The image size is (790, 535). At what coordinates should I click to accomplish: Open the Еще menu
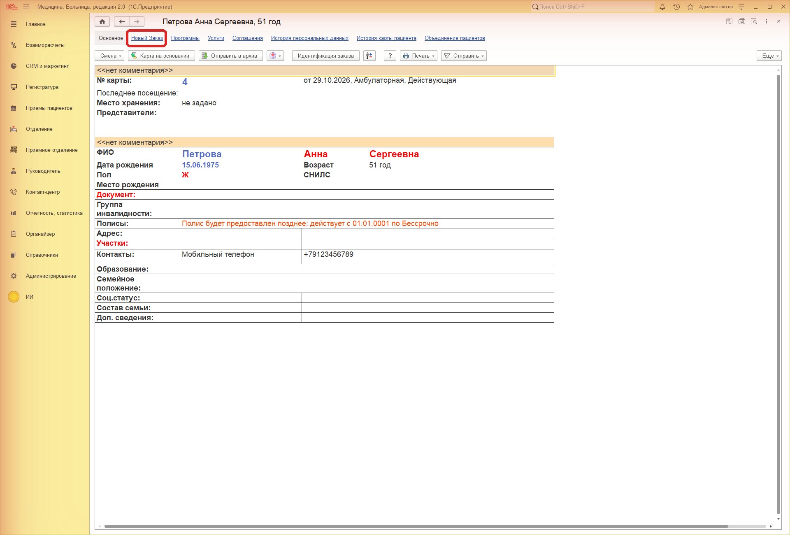[x=769, y=56]
